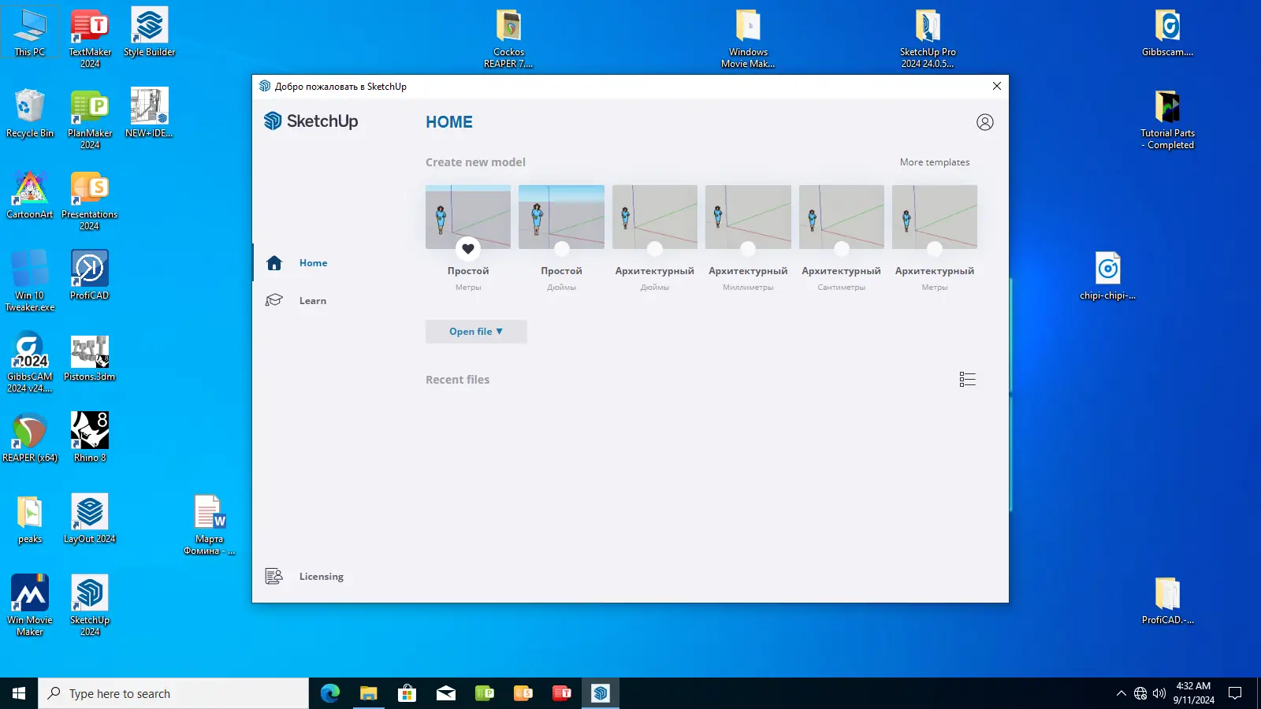1261x709 pixels.
Task: Click the taskbar search box
Action: click(x=173, y=693)
